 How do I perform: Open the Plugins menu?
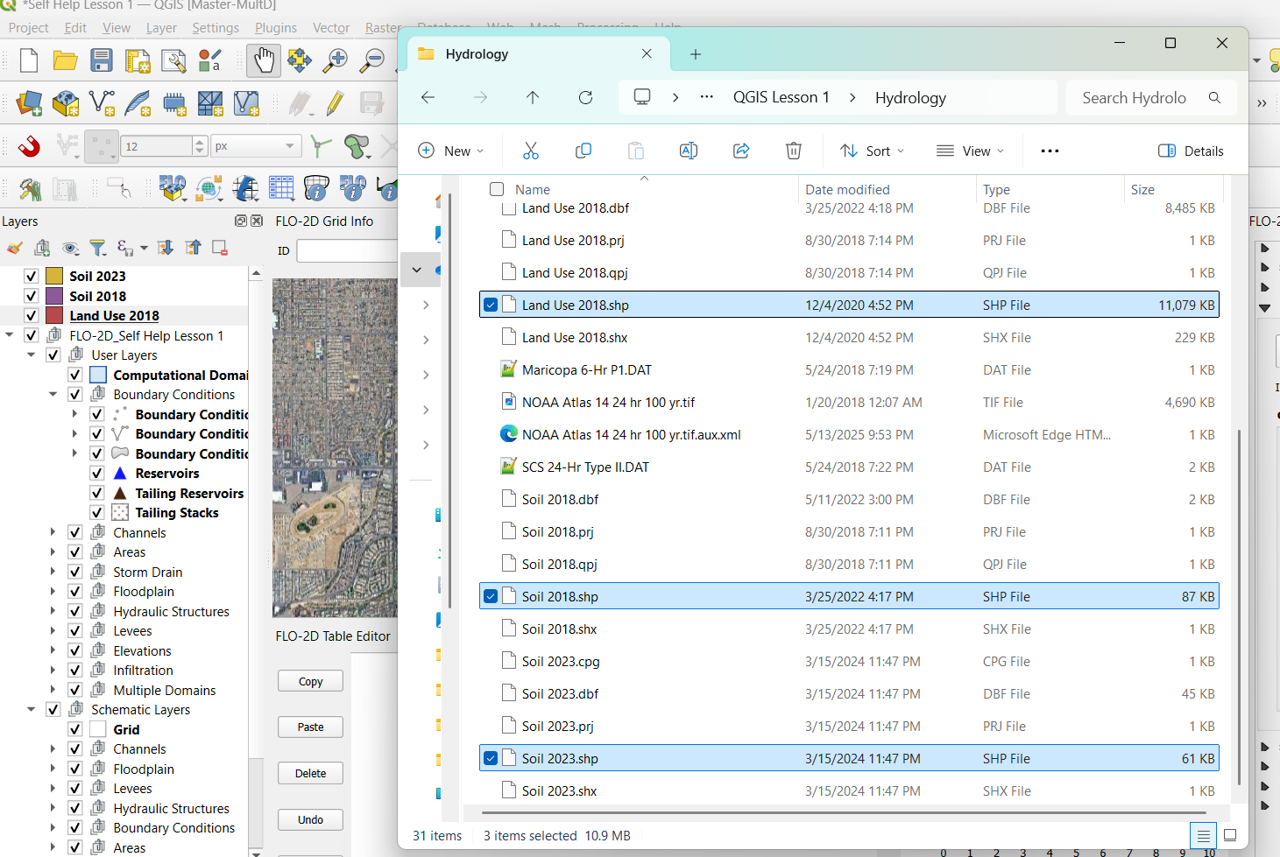tap(275, 28)
